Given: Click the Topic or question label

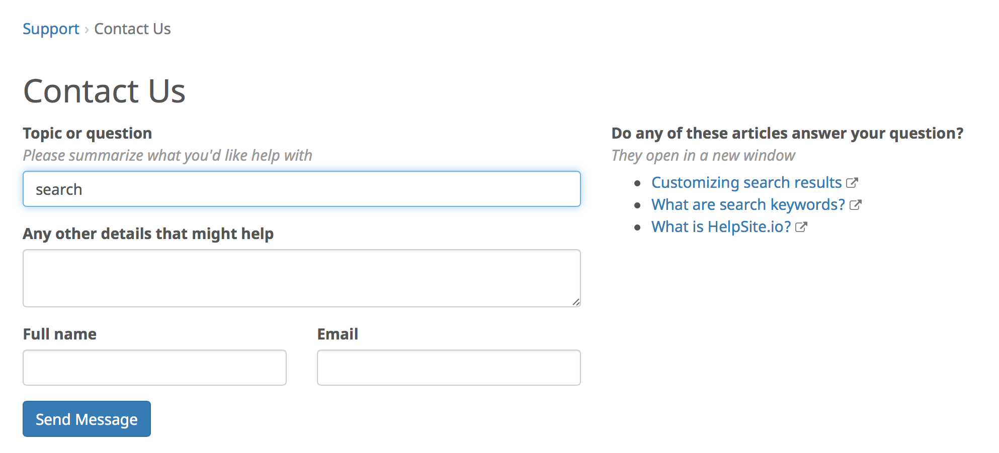Looking at the screenshot, I should click(88, 134).
